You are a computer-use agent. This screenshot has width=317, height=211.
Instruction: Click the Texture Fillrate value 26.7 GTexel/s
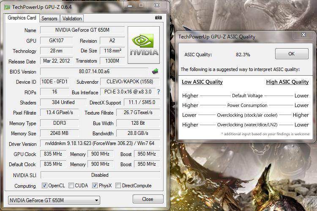tap(138, 112)
